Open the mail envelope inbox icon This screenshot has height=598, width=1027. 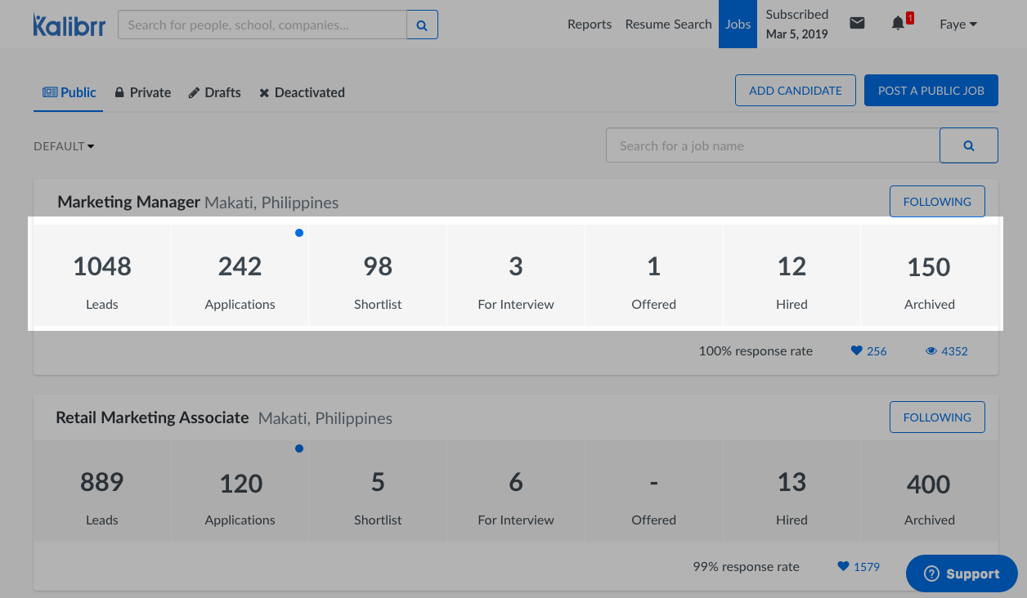point(857,24)
